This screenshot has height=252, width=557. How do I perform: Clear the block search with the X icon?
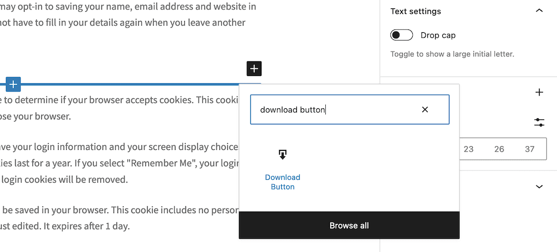click(x=425, y=110)
